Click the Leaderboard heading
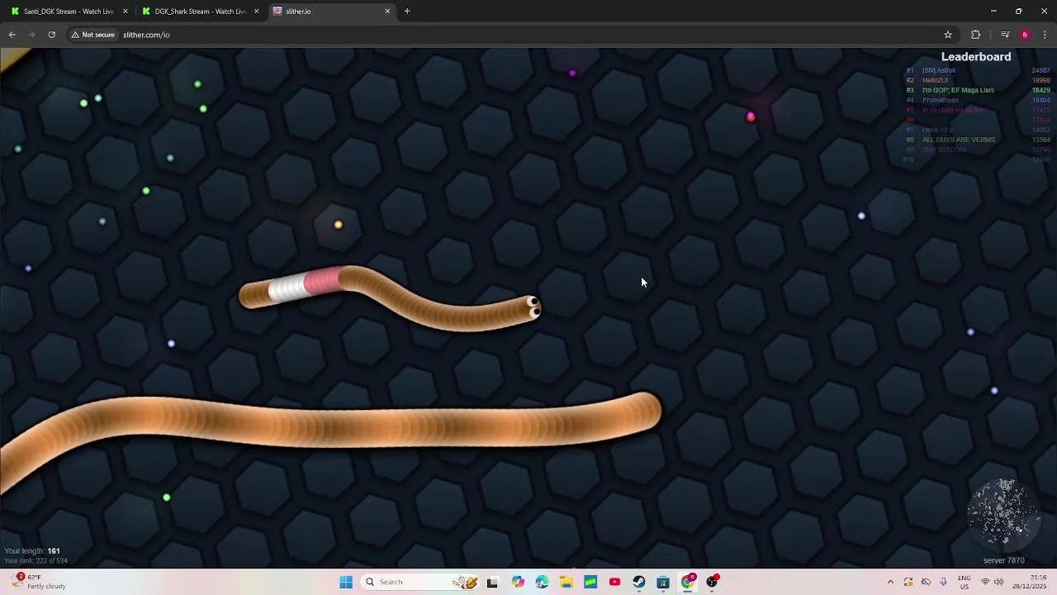Viewport: 1057px width, 595px height. [976, 57]
